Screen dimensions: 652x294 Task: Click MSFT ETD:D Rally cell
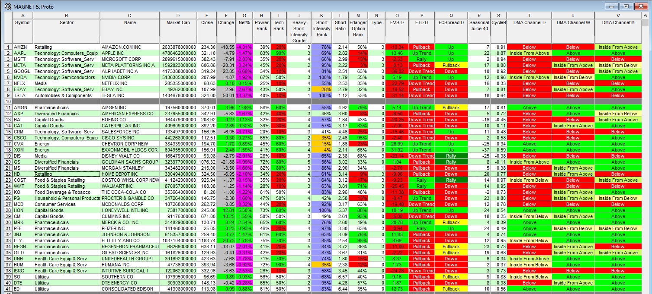tap(421, 59)
